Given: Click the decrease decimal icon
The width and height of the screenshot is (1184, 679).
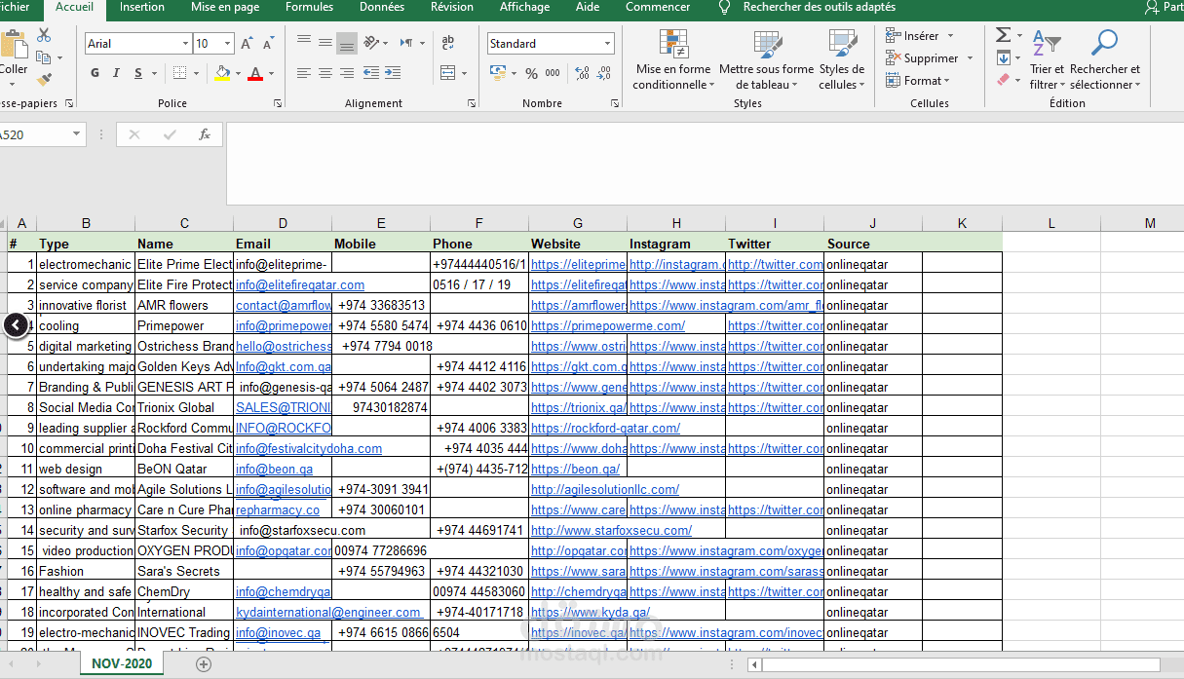Looking at the screenshot, I should [x=605, y=73].
